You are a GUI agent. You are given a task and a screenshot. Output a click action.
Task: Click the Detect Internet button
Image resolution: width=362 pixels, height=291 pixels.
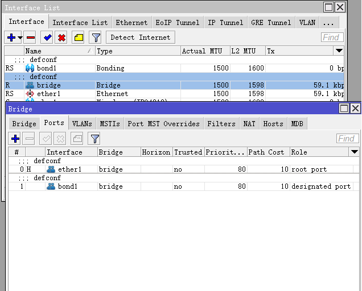click(x=140, y=38)
